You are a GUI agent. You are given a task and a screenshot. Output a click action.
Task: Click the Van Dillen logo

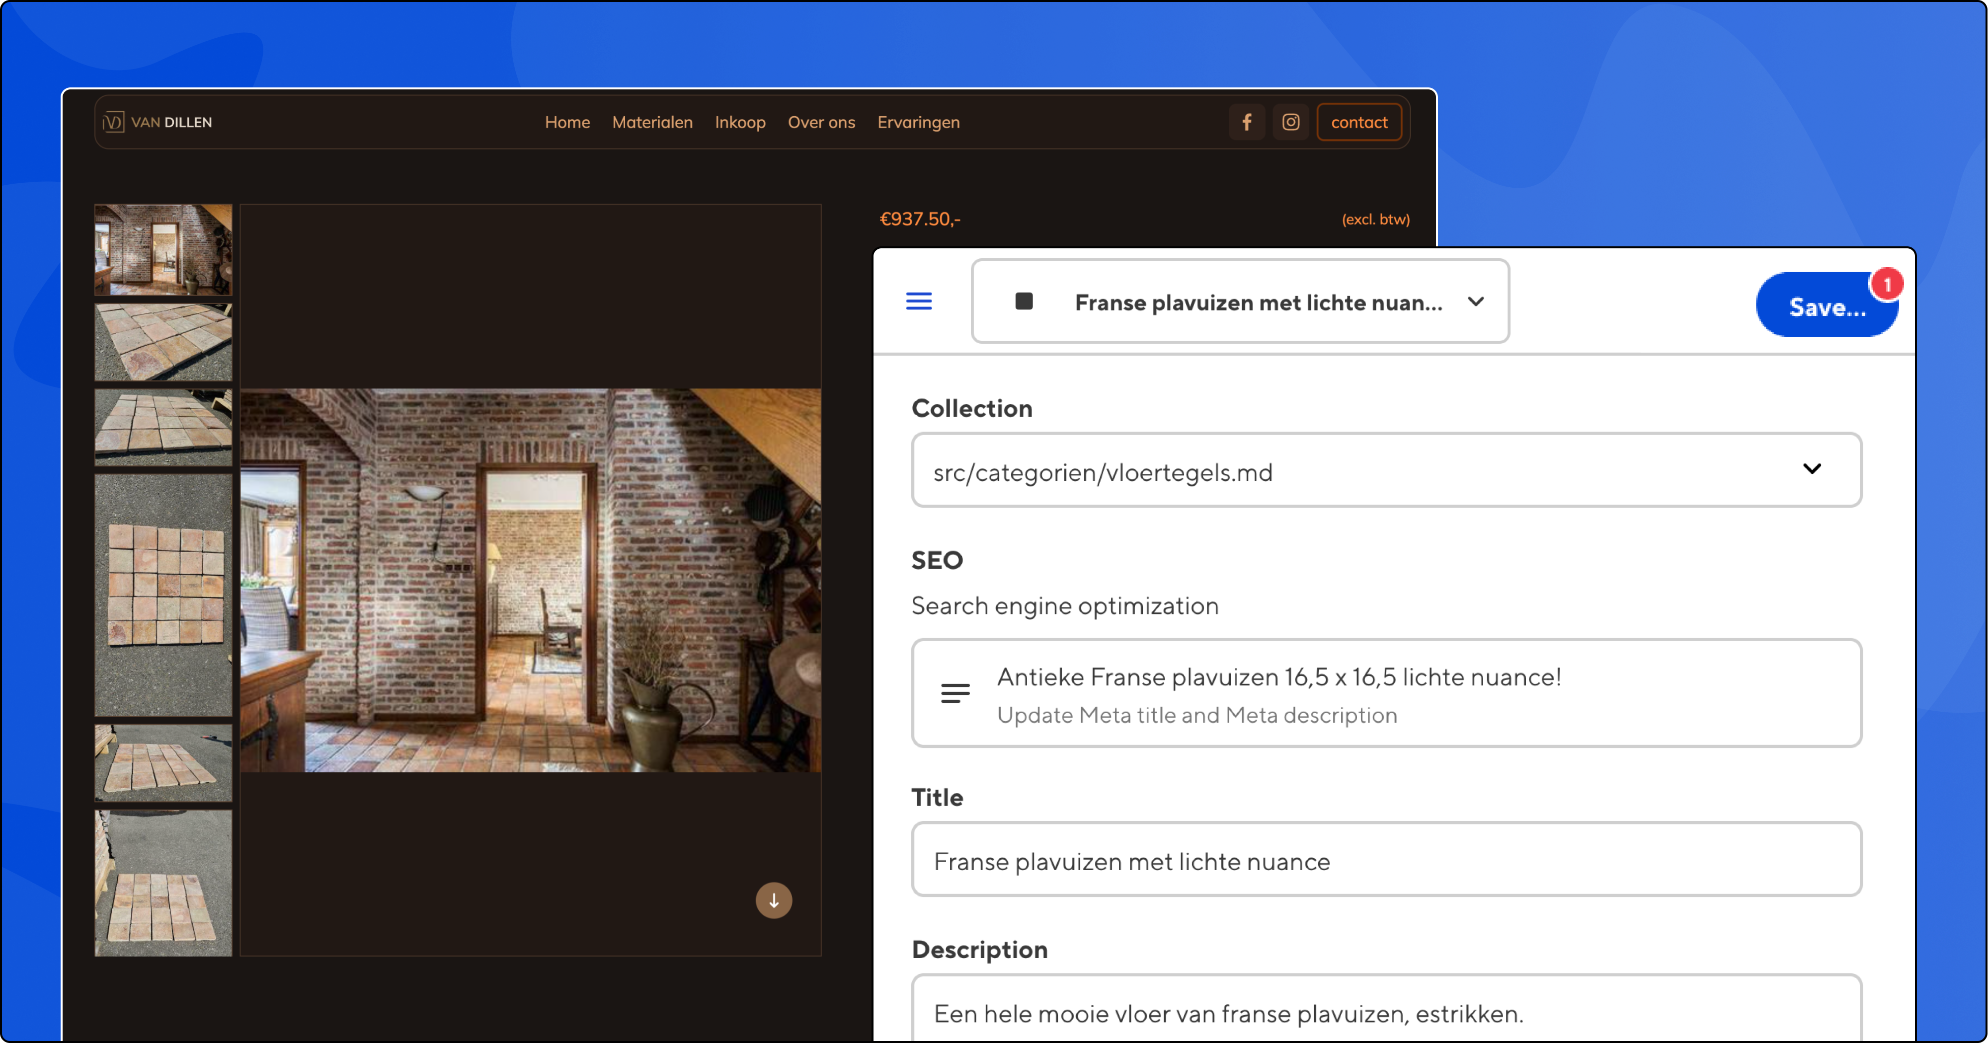pos(158,122)
